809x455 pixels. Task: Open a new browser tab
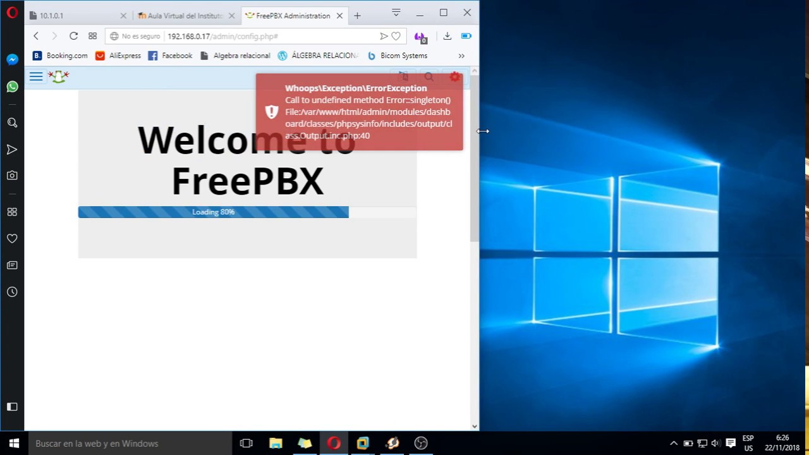click(x=357, y=15)
